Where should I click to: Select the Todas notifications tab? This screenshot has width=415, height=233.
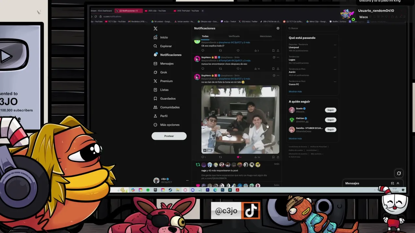pos(205,36)
